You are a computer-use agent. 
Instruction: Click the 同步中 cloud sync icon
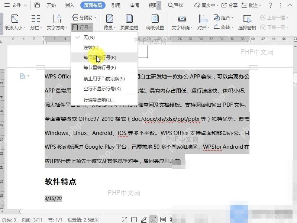pyautogui.click(x=197, y=5)
